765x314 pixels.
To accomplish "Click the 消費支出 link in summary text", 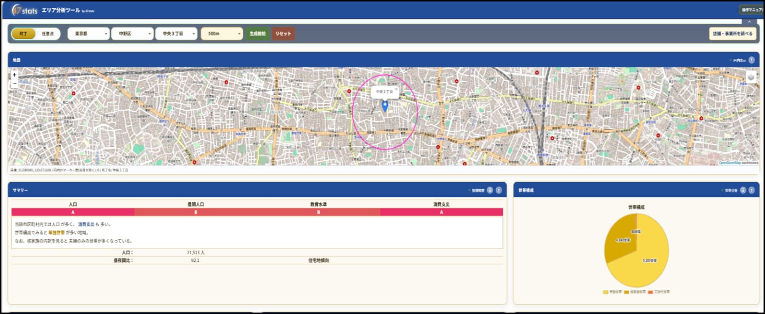I will click(x=86, y=225).
